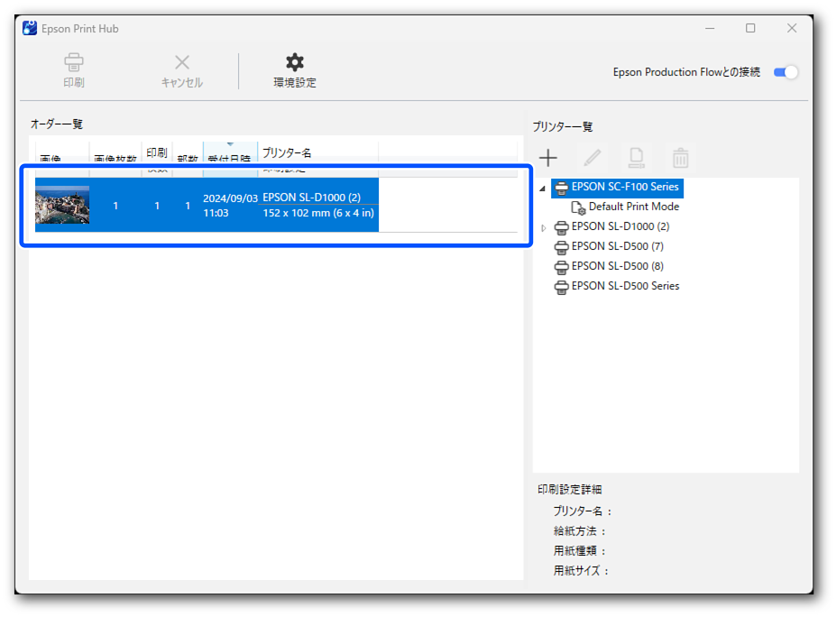Select EPSON SL-D500 (8) printer
The height and width of the screenshot is (617, 836).
(x=617, y=266)
